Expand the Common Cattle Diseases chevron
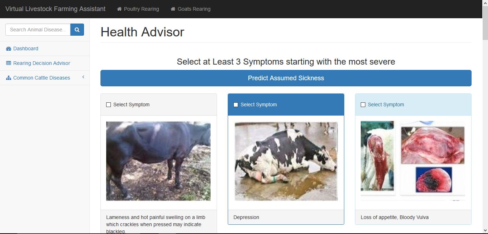Image resolution: width=488 pixels, height=234 pixels. point(83,77)
